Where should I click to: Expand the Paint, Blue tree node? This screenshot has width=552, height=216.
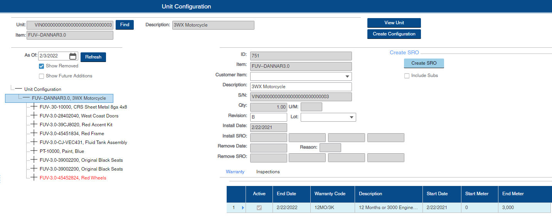[x=34, y=151]
